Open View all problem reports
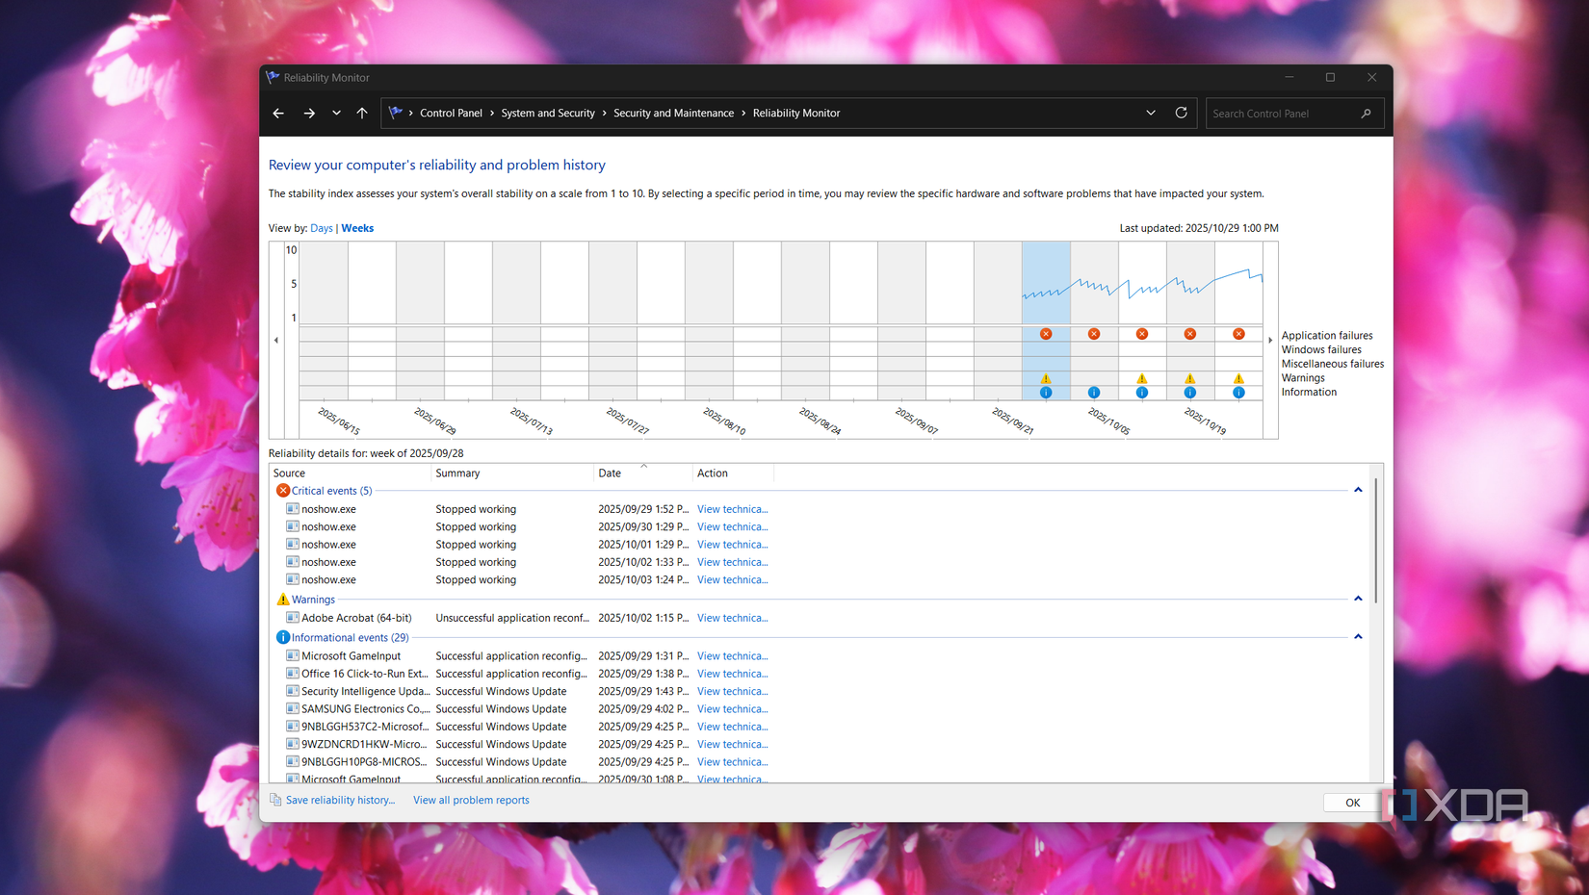The width and height of the screenshot is (1589, 895). [471, 799]
